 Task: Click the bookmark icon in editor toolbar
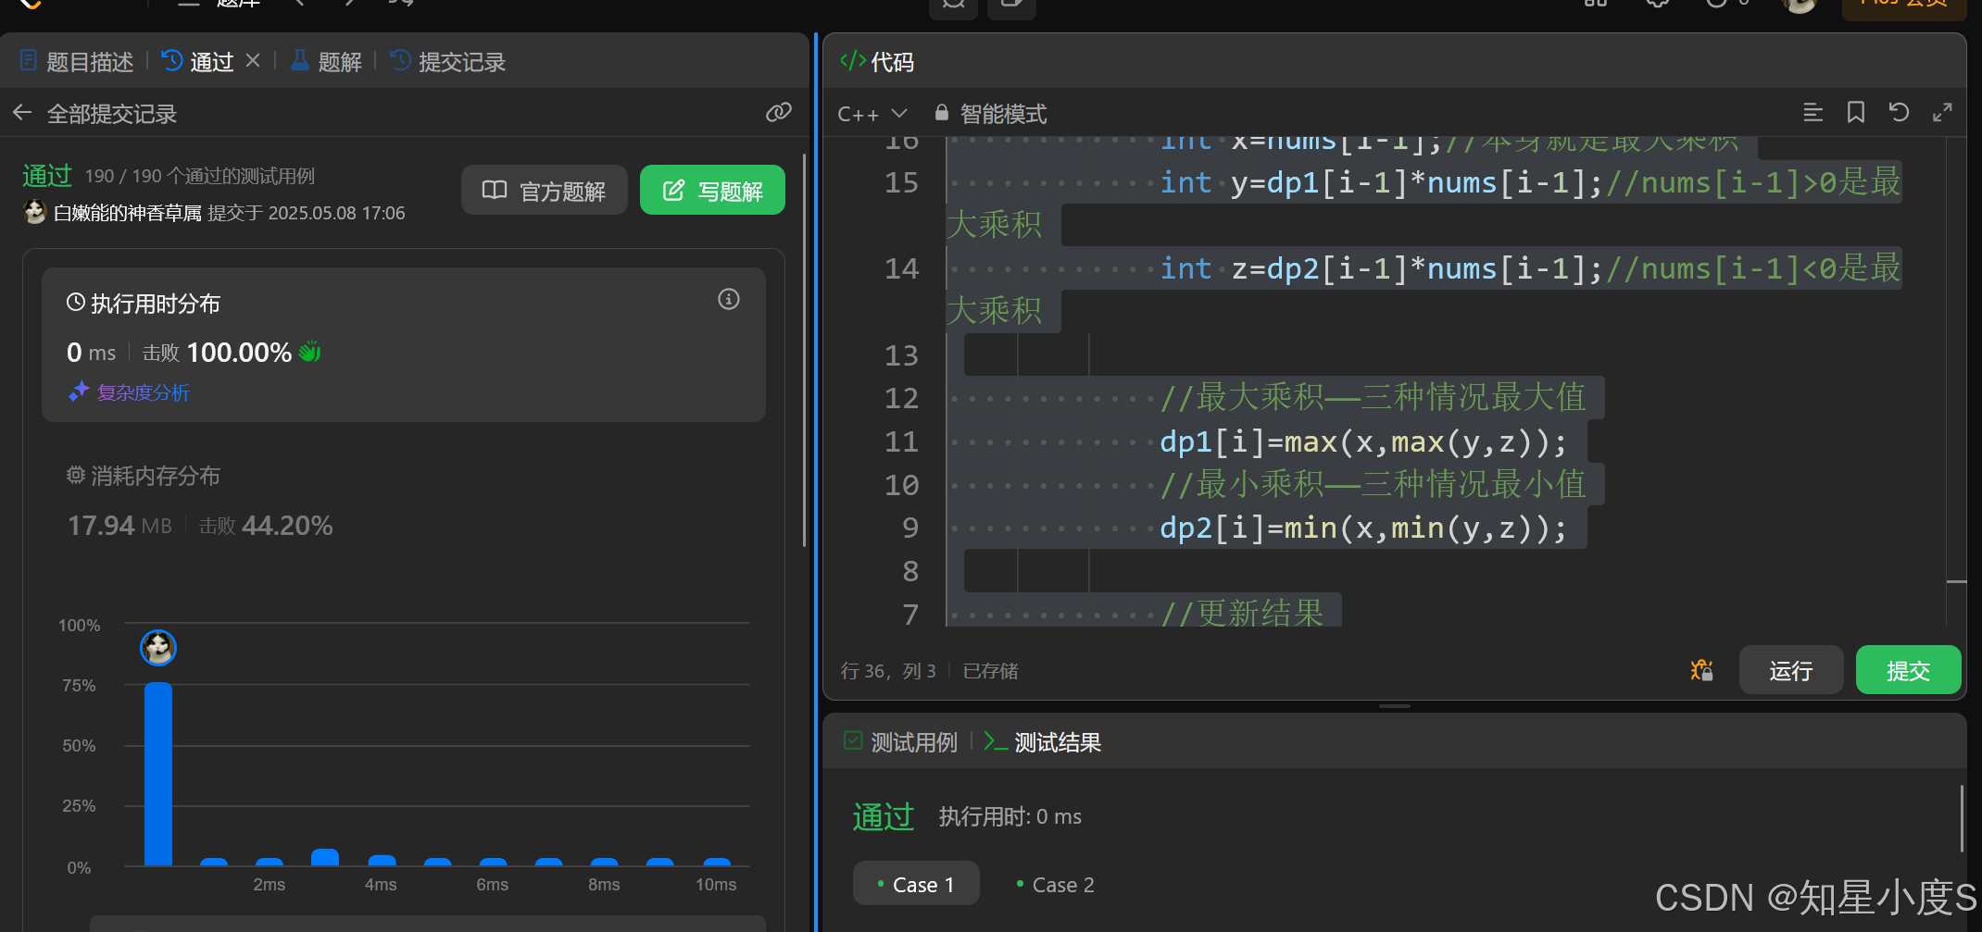(x=1856, y=113)
